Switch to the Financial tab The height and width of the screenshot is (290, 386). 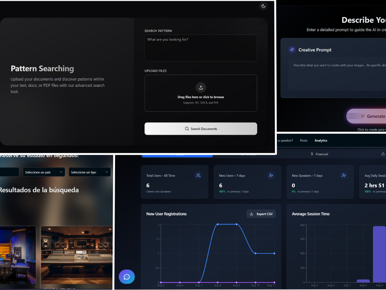pos(319,154)
